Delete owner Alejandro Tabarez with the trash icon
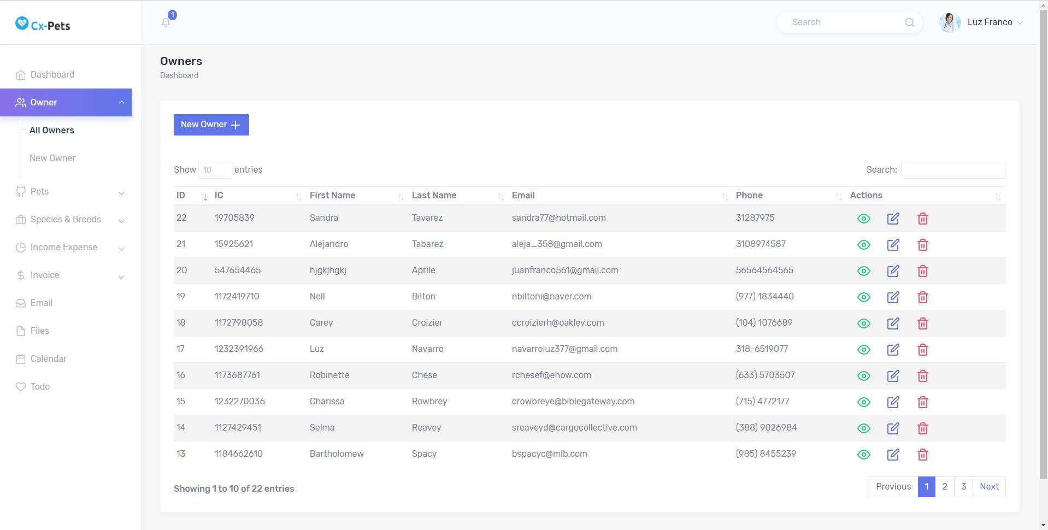This screenshot has width=1048, height=530. pos(922,245)
